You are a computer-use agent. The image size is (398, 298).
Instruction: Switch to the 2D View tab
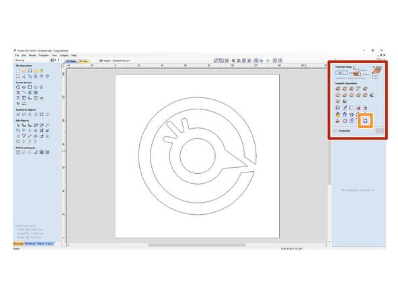71,61
